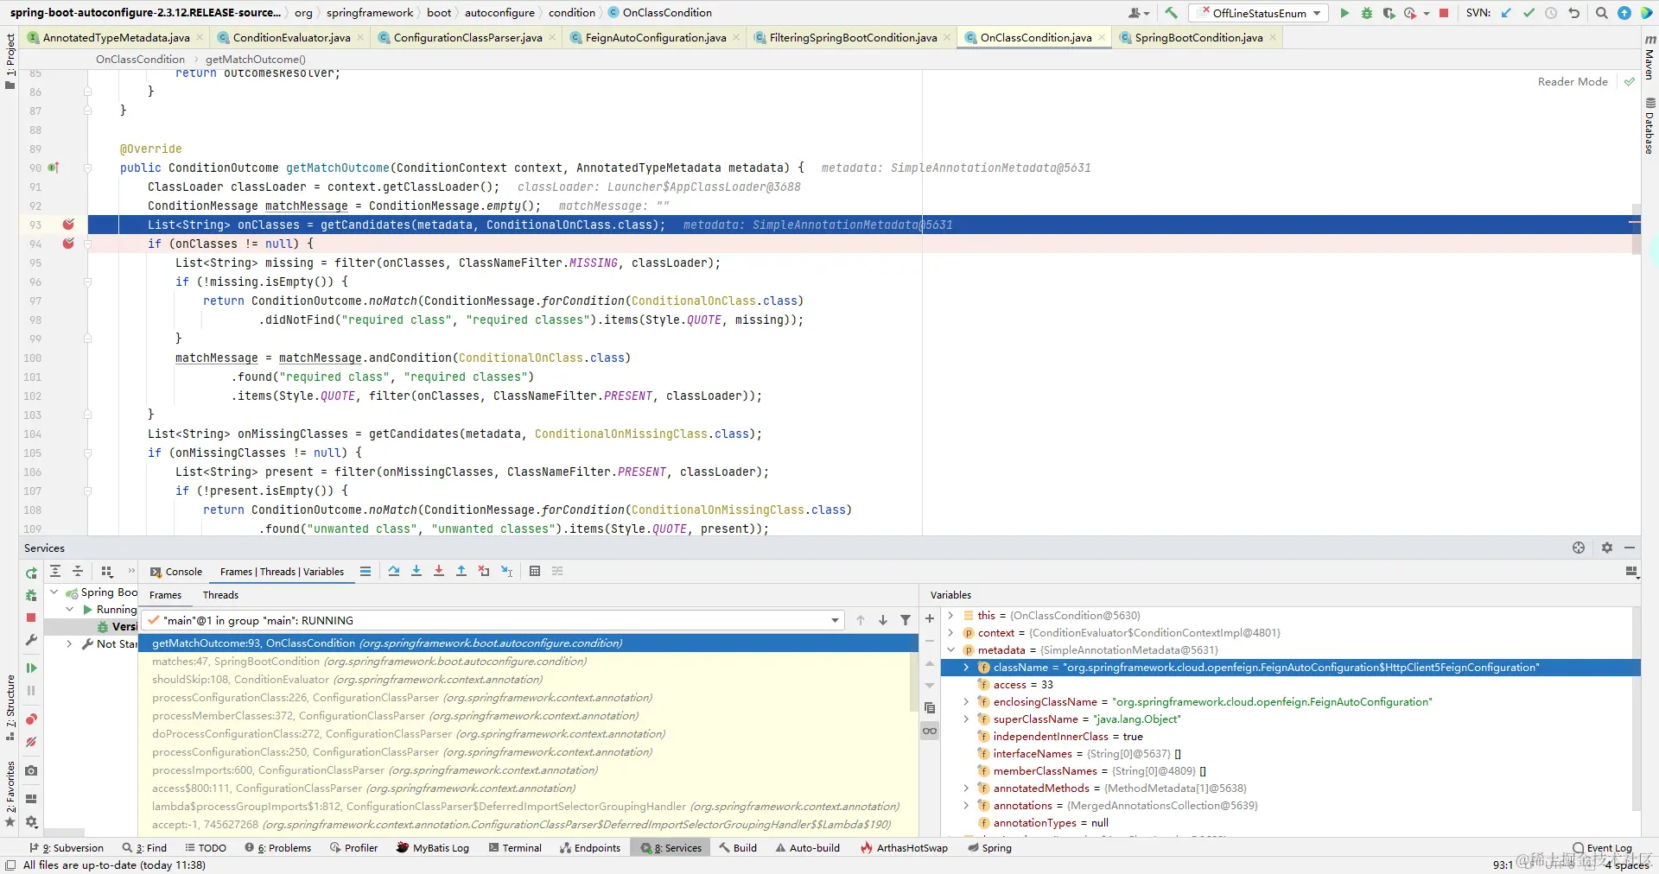Switch to SpringBootCondition.java tab

pyautogui.click(x=1198, y=38)
